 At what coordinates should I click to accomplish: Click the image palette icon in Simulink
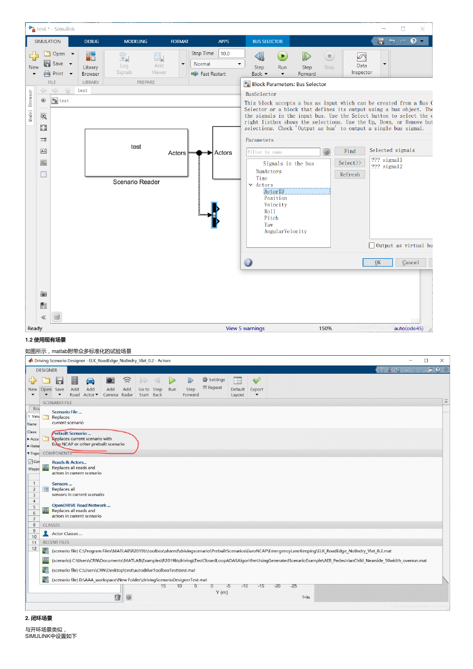(44, 162)
